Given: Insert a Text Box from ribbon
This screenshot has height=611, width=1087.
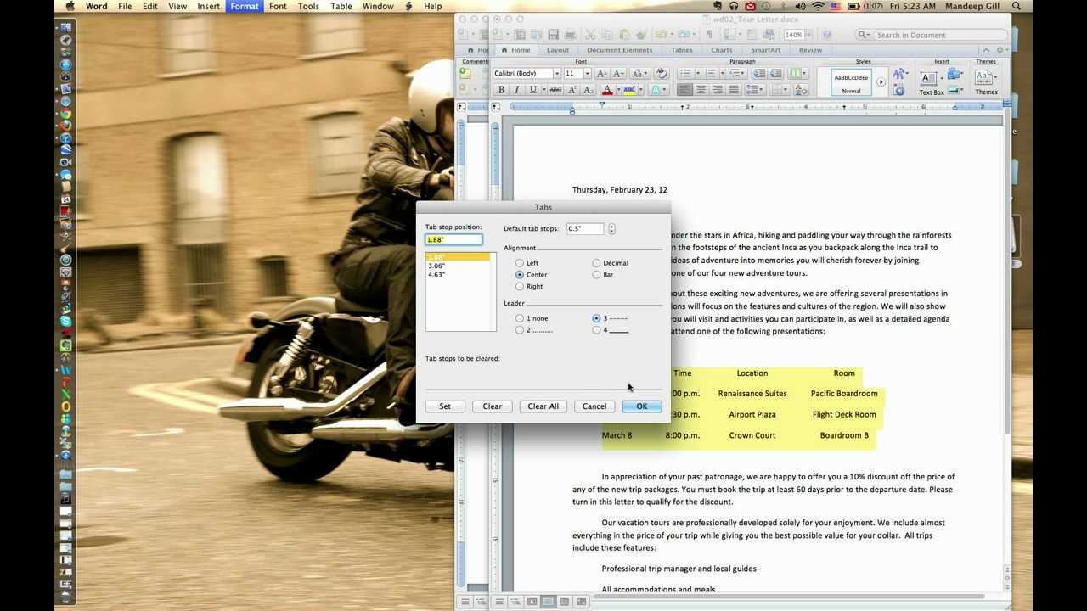Looking at the screenshot, I should [931, 81].
